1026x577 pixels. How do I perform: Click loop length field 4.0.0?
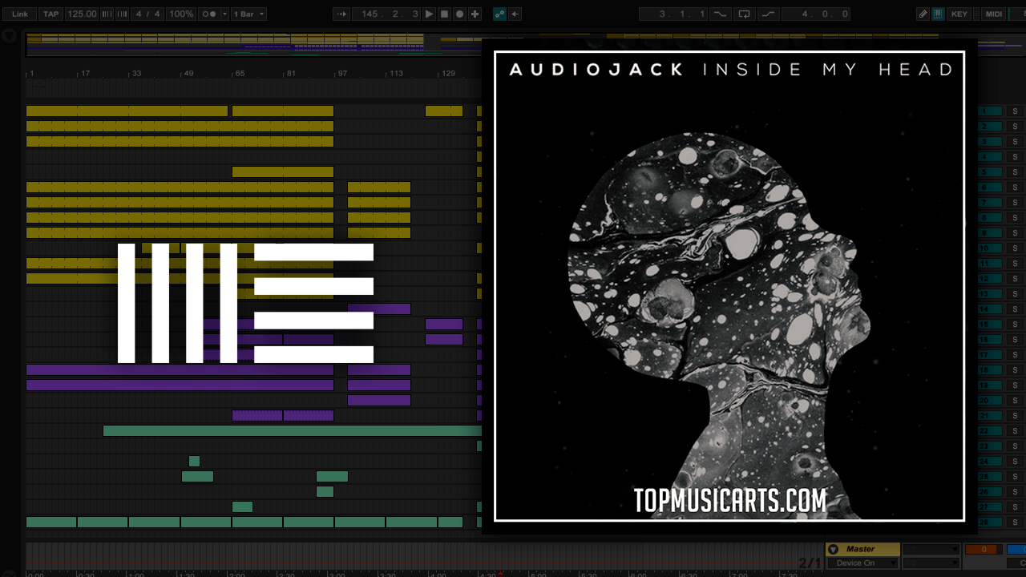coord(815,14)
